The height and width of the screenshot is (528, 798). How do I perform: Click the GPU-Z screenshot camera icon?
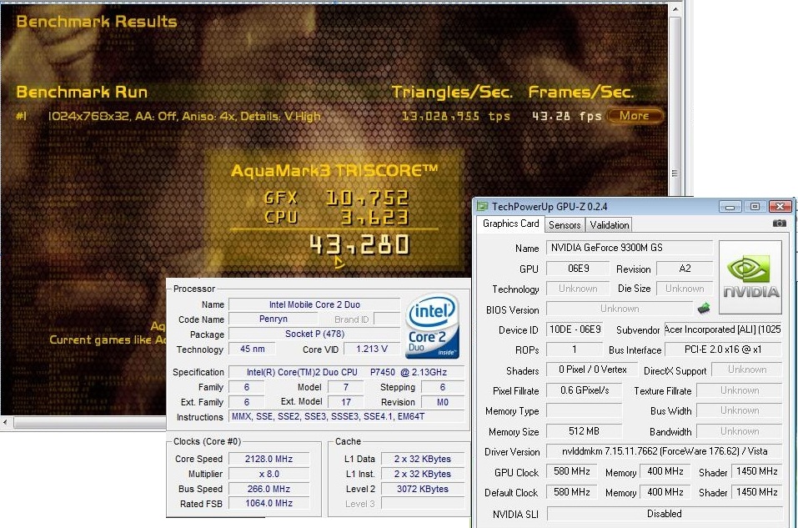(x=779, y=224)
